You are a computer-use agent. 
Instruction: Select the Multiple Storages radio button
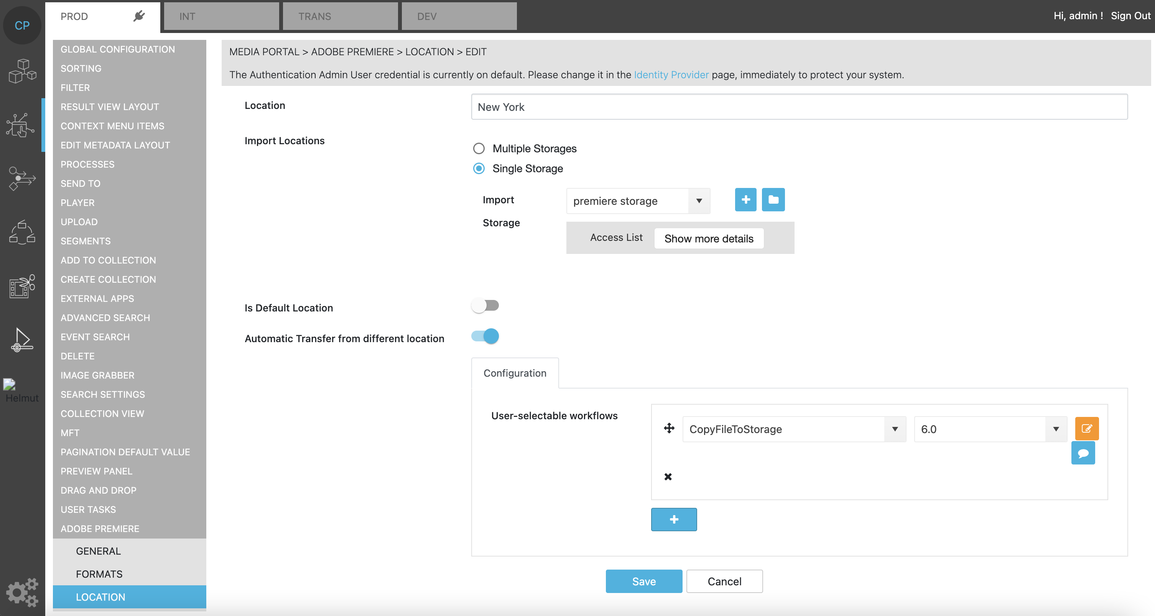click(479, 148)
